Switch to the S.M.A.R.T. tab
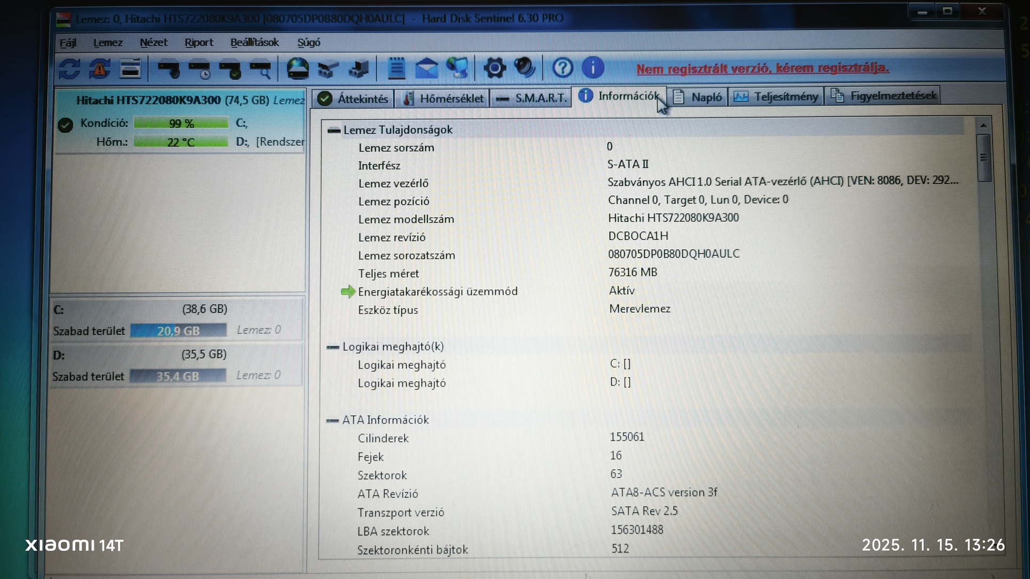Viewport: 1030px width, 579px height. pos(531,98)
